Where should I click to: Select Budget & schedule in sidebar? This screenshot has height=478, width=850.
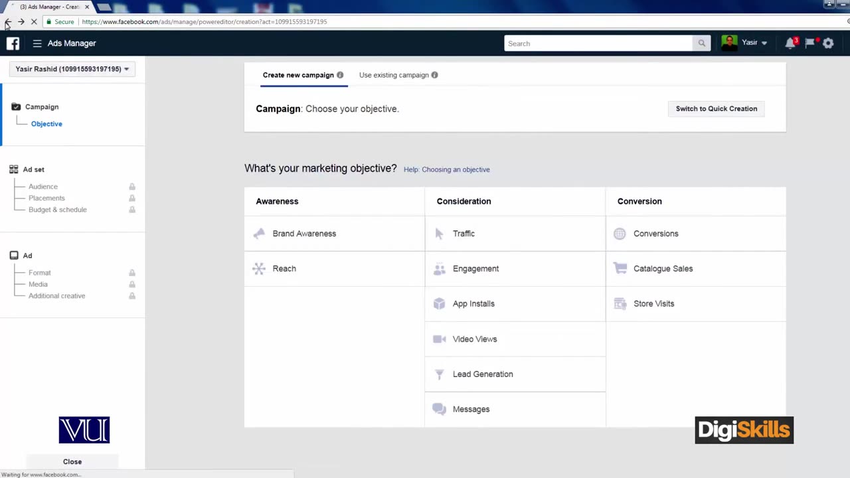pos(58,210)
